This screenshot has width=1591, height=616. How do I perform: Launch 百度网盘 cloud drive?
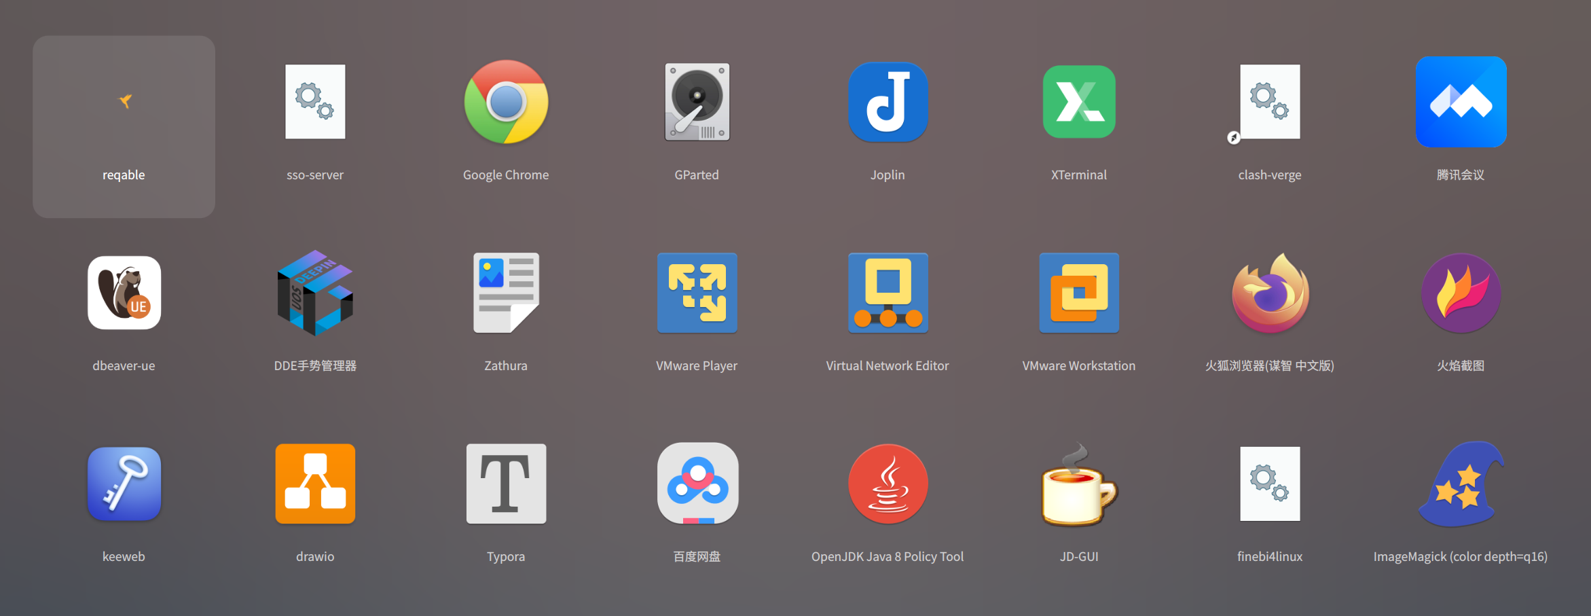click(697, 484)
